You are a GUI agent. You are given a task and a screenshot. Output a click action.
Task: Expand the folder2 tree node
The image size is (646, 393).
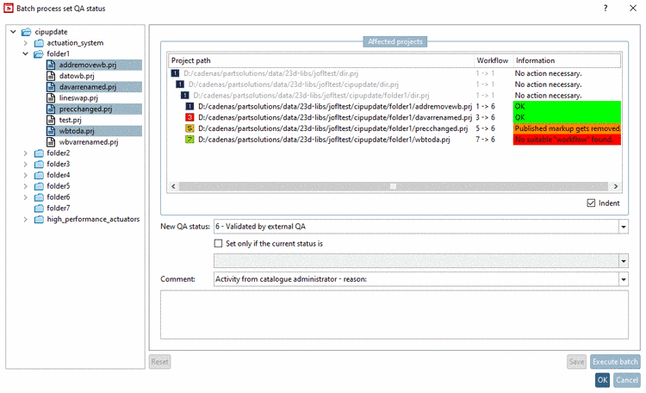pos(26,153)
